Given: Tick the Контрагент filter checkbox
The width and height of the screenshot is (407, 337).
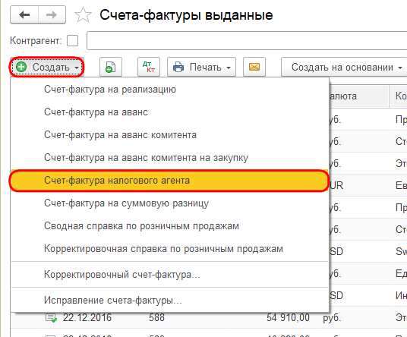Looking at the screenshot, I should pos(72,41).
